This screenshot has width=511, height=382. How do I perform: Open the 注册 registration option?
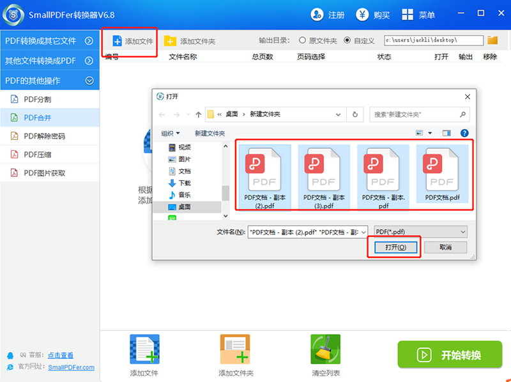(x=327, y=15)
